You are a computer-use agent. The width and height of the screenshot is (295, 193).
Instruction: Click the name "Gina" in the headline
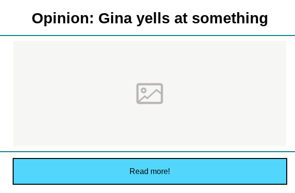(115, 18)
